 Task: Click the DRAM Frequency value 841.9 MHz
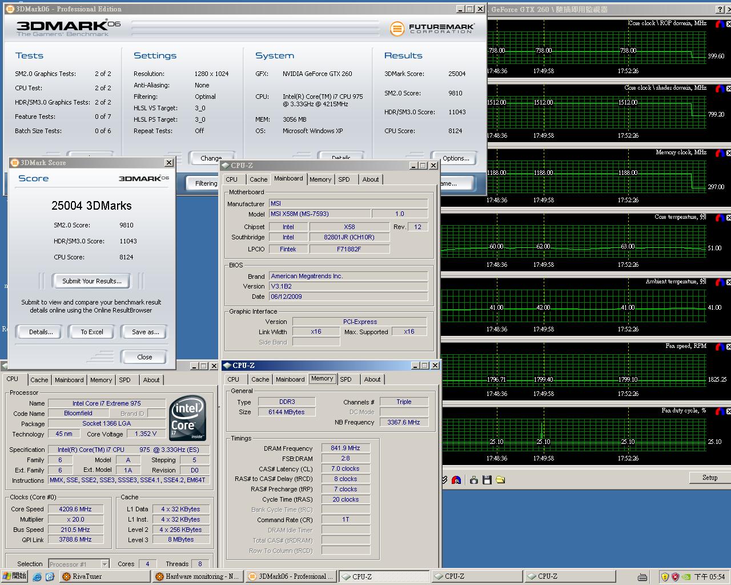pyautogui.click(x=346, y=448)
